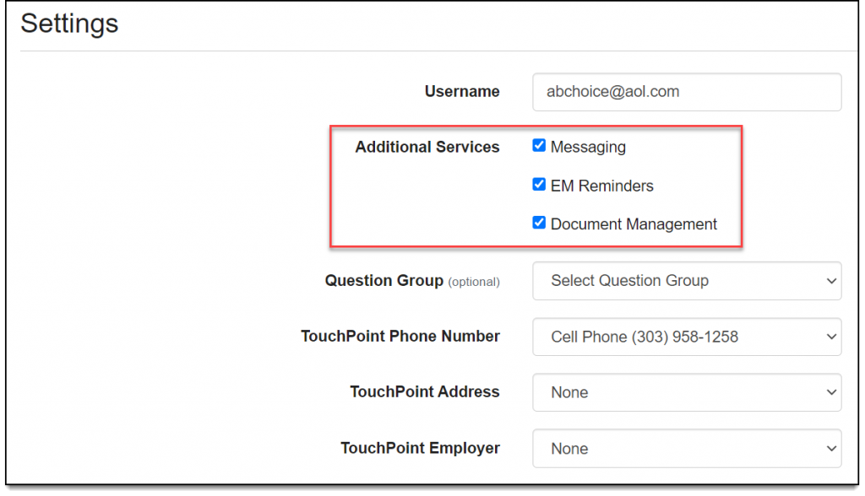Click the EM Reminders label text
This screenshot has width=865, height=496.
click(x=601, y=186)
